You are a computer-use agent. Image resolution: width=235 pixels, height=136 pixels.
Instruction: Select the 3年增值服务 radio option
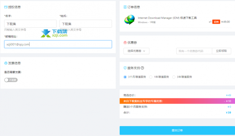pos(174,77)
